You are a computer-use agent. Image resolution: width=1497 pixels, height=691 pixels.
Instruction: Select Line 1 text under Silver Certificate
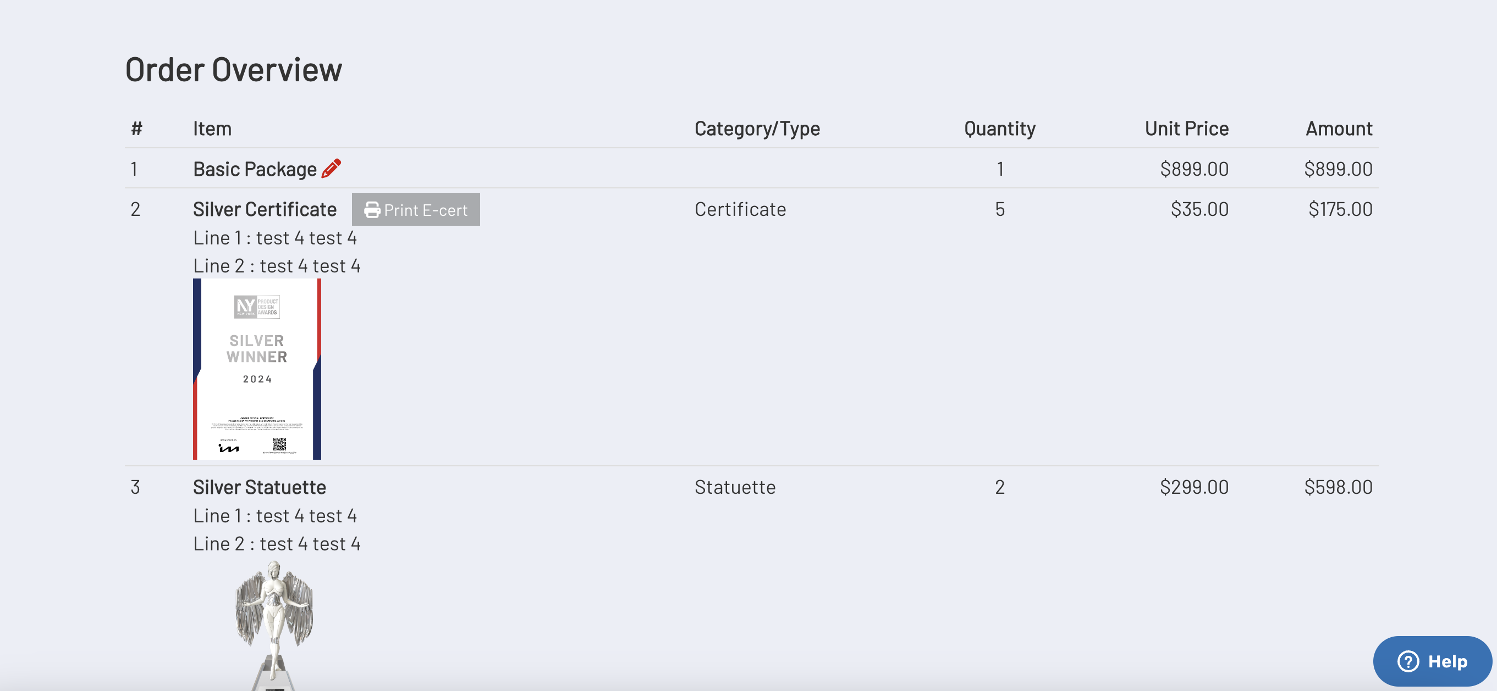(275, 238)
